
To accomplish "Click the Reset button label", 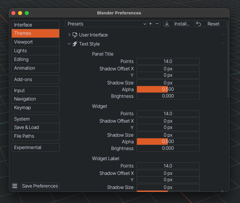I will pos(213,24).
